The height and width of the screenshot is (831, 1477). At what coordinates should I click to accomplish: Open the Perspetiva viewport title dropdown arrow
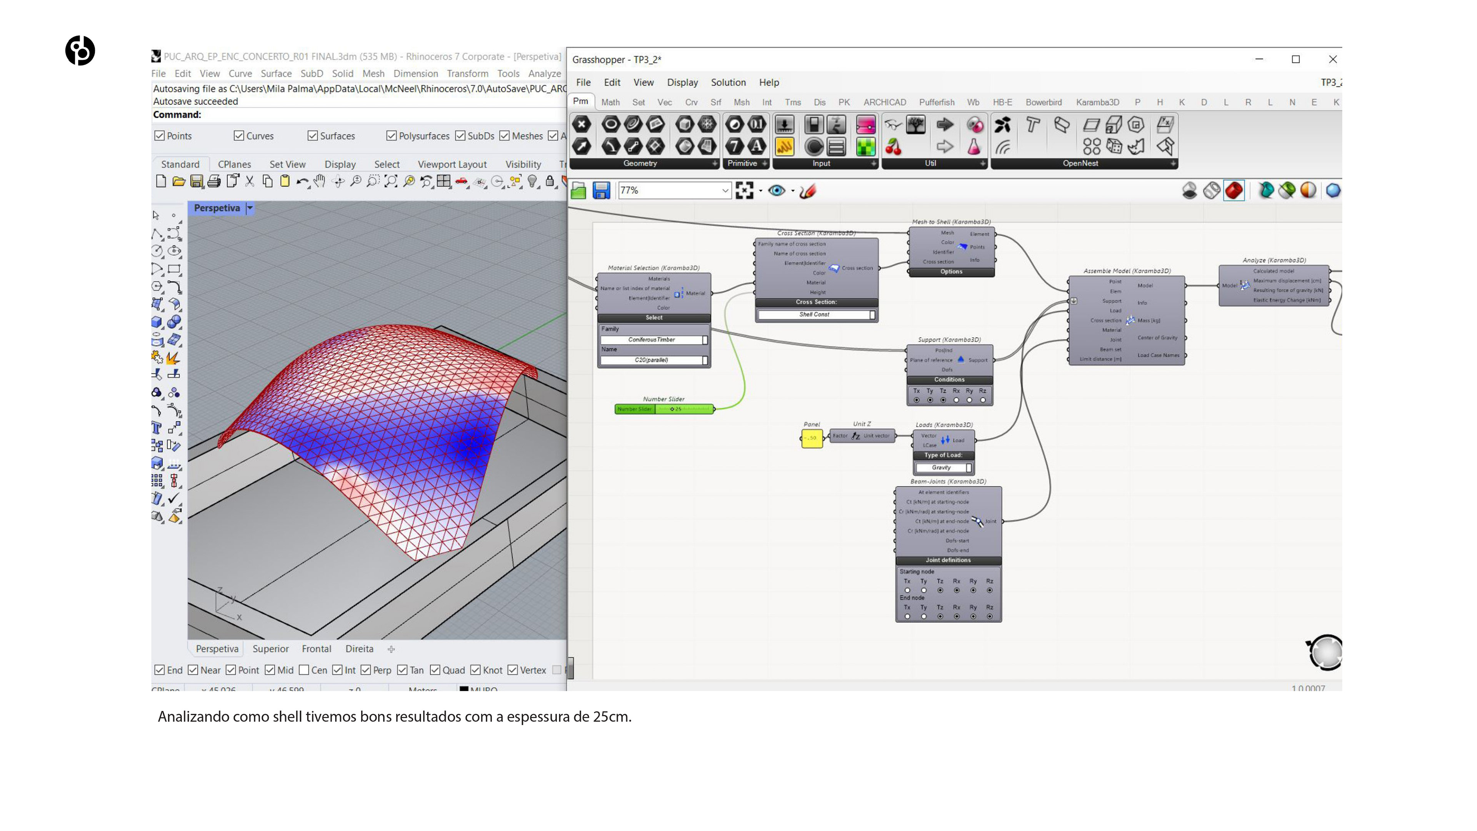coord(250,208)
